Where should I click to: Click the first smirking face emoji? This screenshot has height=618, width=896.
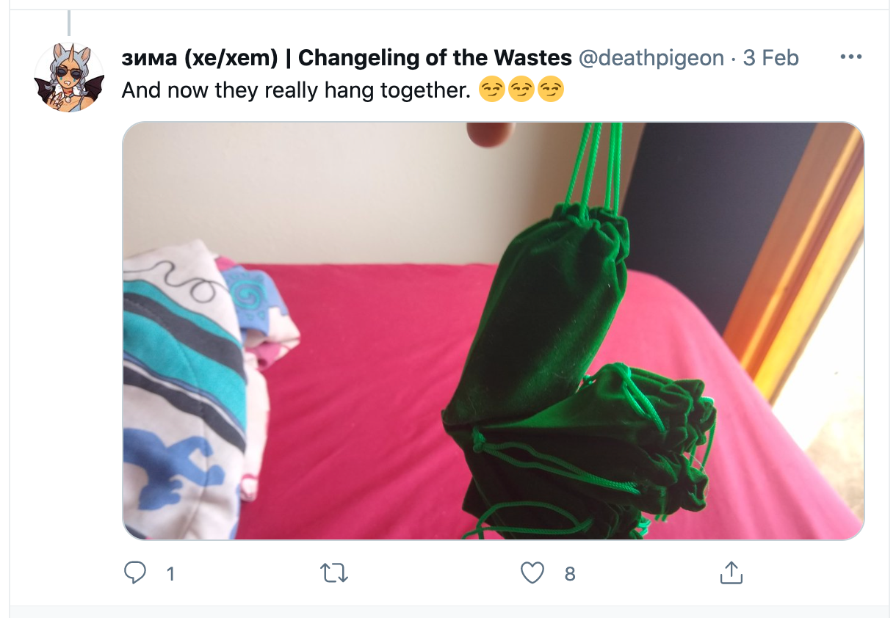tap(491, 90)
